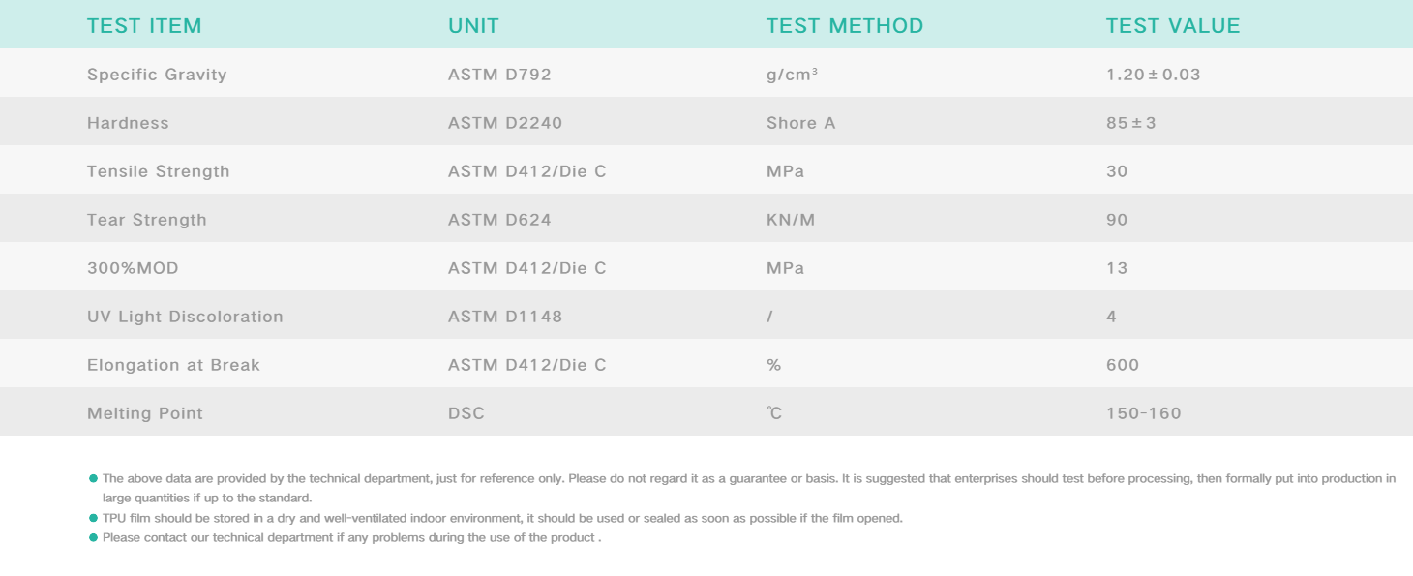Click UV Light Discoloration row label
1413x576 pixels.
[185, 317]
